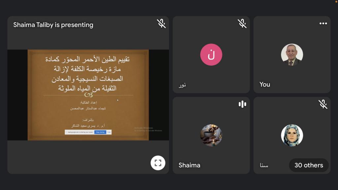Click the You name label
Image resolution: width=338 pixels, height=190 pixels.
coord(265,84)
